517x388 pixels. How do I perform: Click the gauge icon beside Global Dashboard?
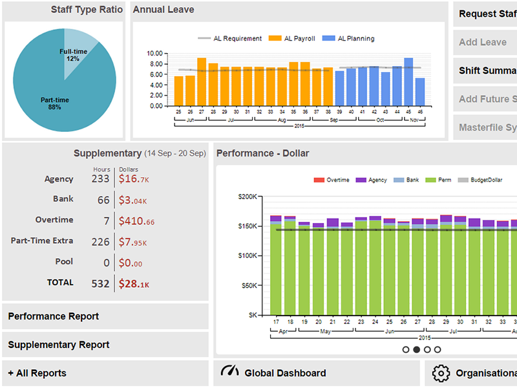pyautogui.click(x=229, y=371)
